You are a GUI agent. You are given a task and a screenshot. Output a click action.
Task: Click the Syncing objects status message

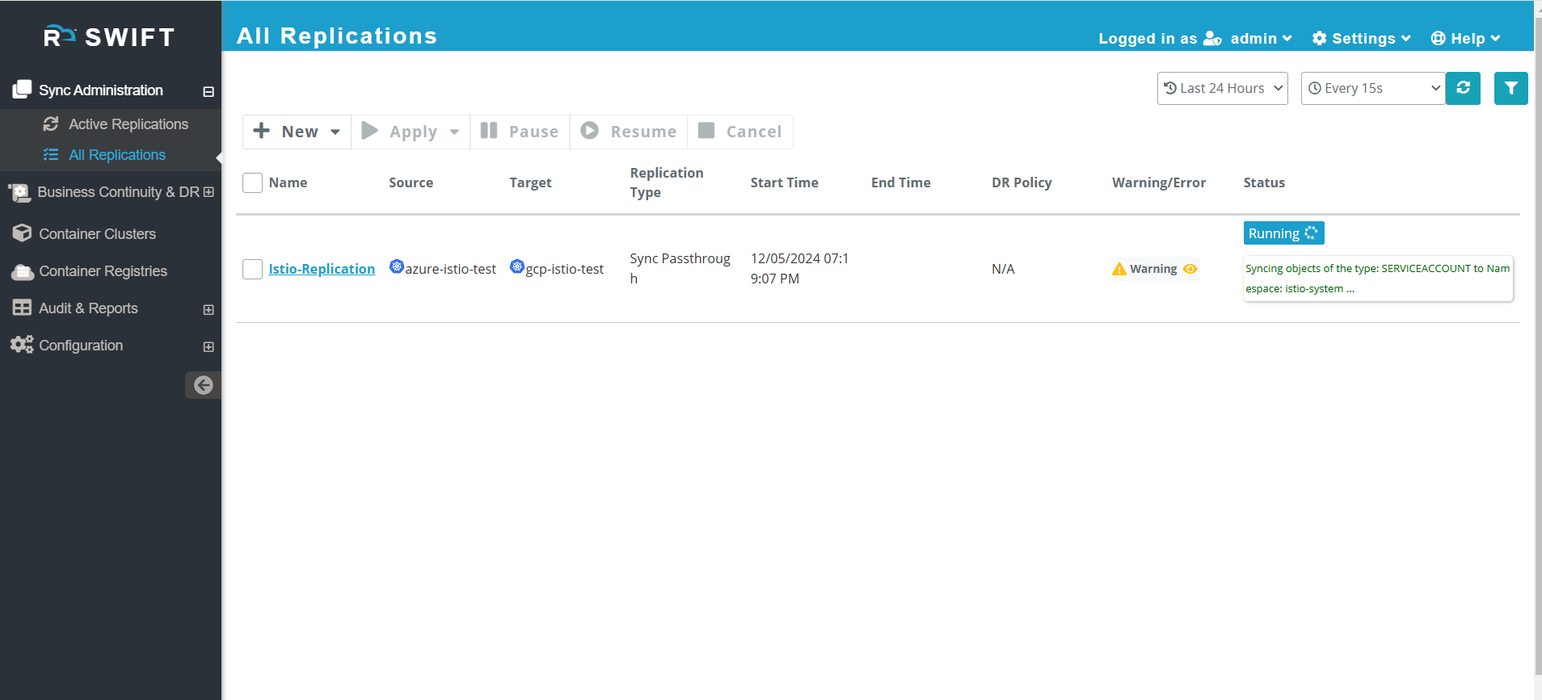pos(1378,279)
